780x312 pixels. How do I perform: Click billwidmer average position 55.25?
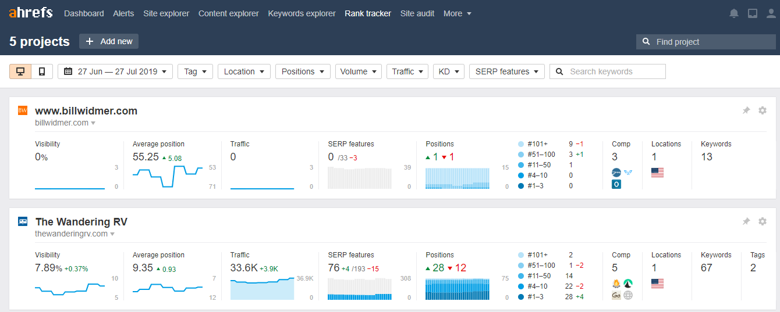(x=146, y=157)
